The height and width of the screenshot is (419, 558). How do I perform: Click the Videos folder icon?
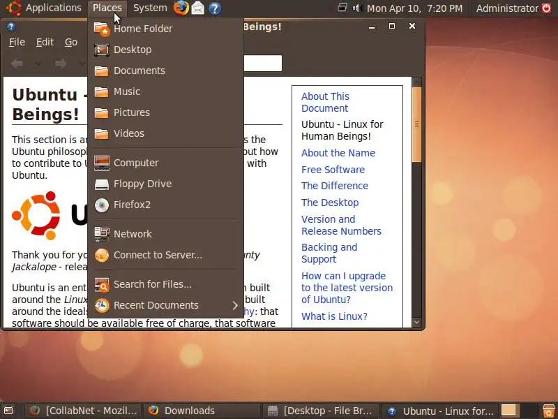pyautogui.click(x=102, y=133)
